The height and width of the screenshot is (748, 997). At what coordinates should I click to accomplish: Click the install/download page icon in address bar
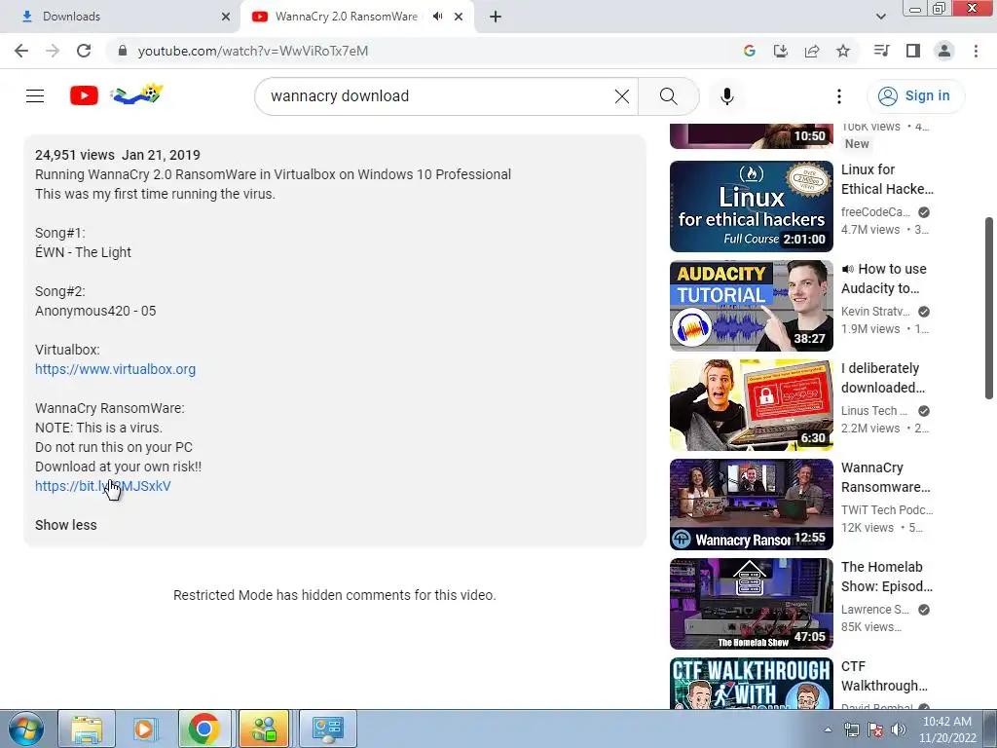pos(781,51)
